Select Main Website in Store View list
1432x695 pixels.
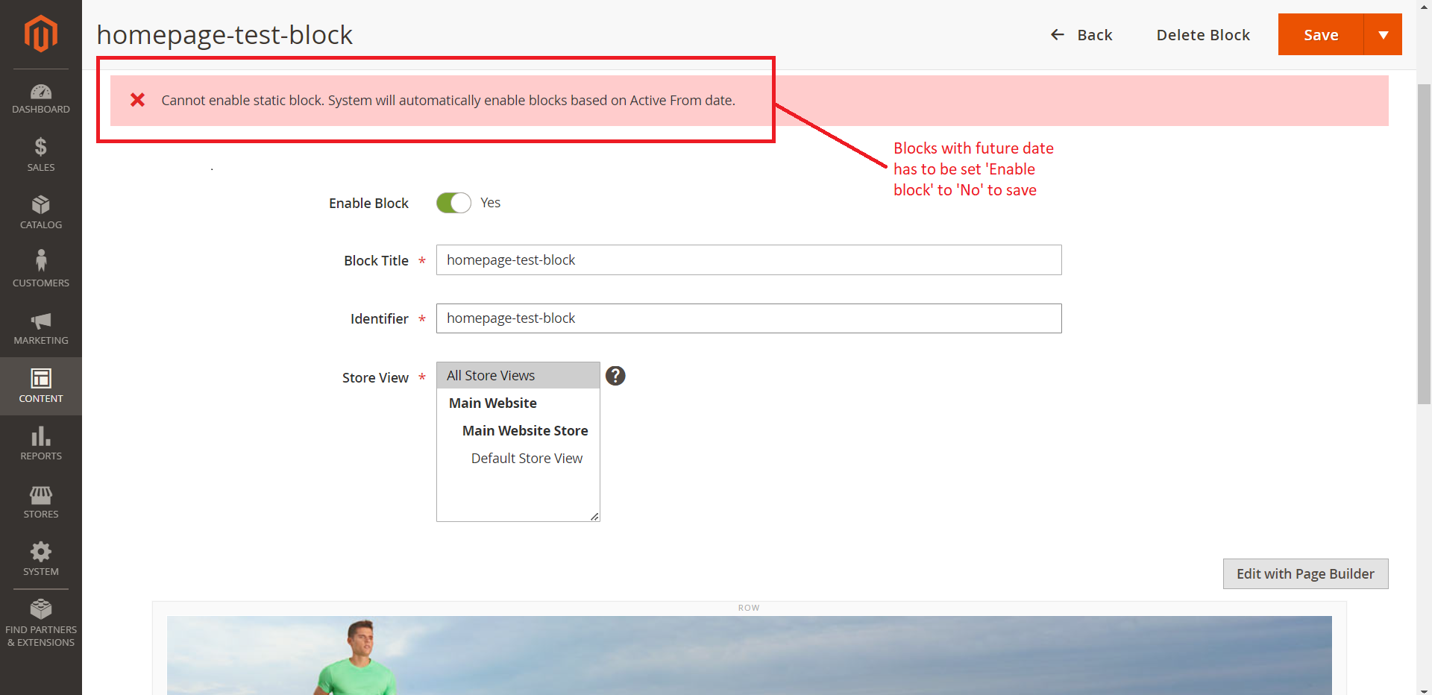pos(492,403)
